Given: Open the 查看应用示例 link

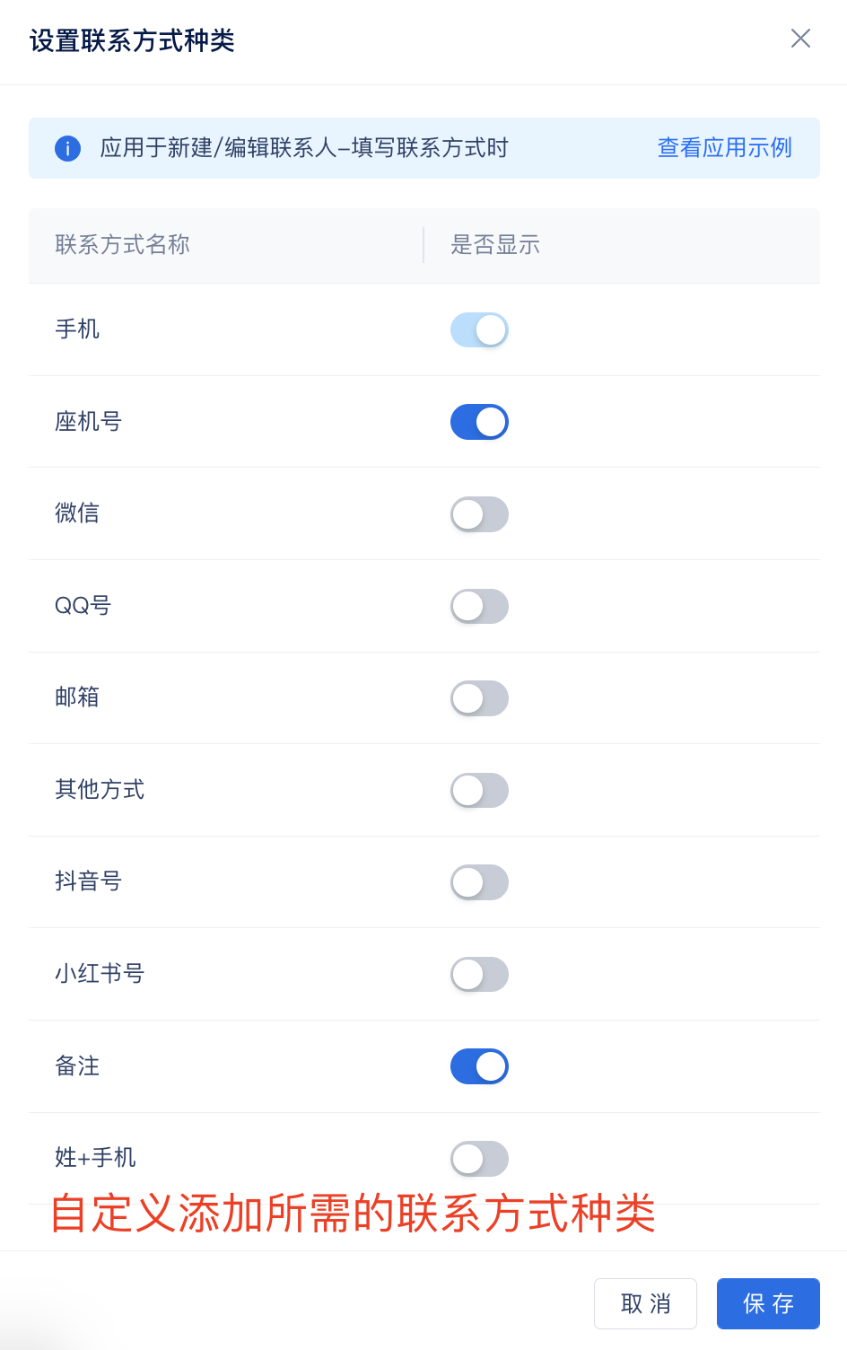Looking at the screenshot, I should (725, 148).
